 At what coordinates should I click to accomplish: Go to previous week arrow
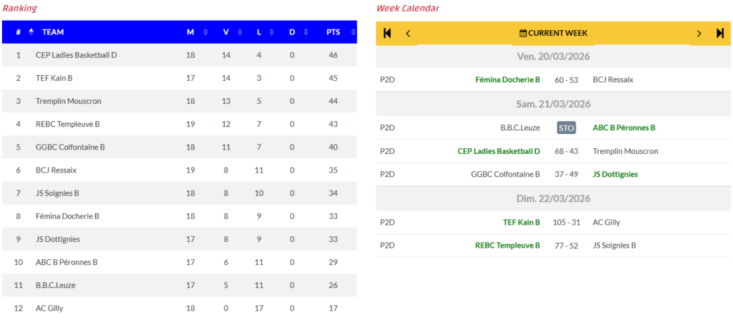click(x=408, y=33)
